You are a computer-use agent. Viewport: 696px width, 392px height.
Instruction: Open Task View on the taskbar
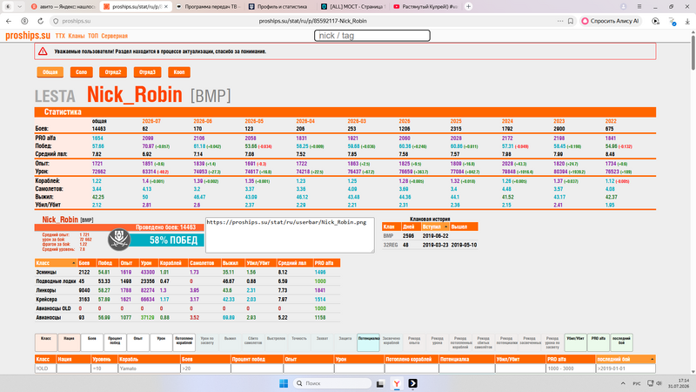click(x=380, y=383)
